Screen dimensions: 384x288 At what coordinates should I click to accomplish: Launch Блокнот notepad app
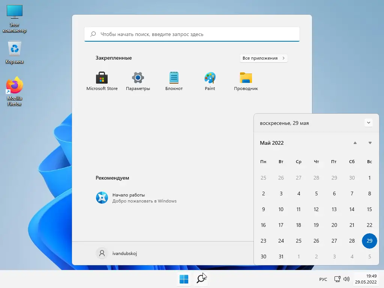[x=174, y=81]
